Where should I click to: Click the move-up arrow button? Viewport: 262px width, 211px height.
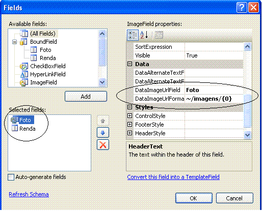pyautogui.click(x=103, y=121)
